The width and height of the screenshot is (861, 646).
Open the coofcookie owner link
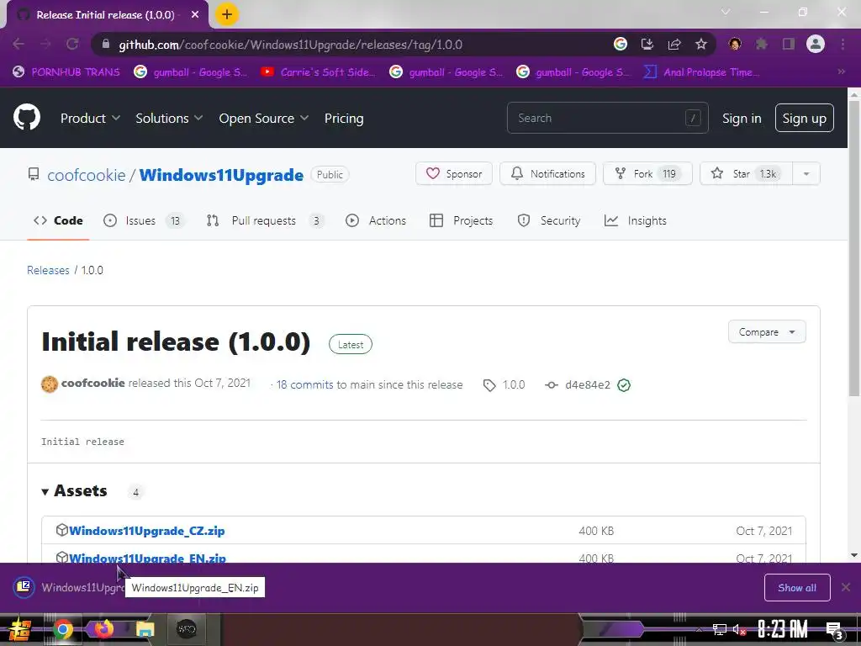click(x=87, y=175)
